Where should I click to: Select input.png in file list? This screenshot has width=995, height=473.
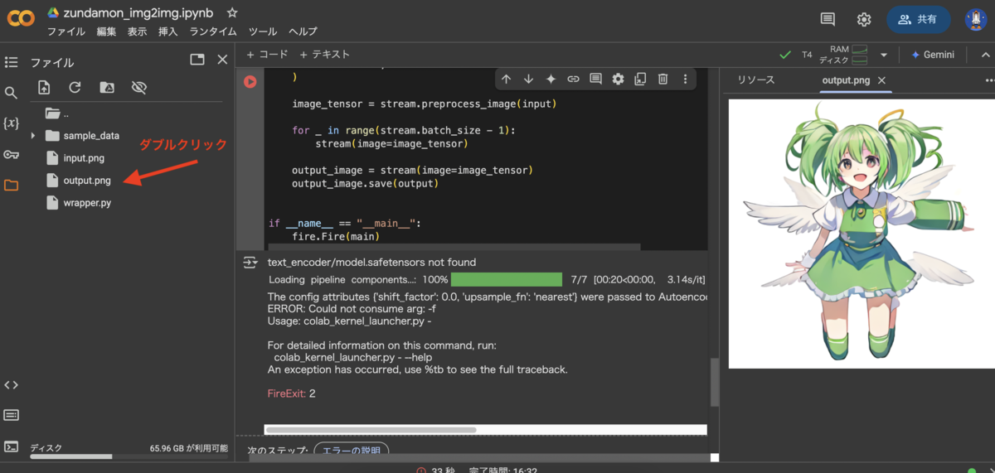tap(84, 157)
